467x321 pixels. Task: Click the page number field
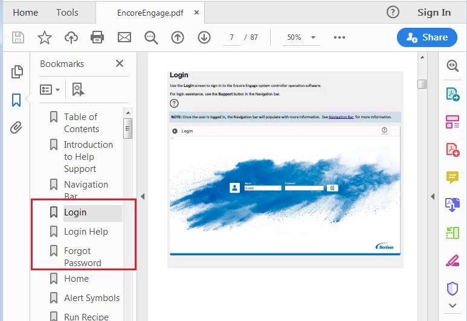pyautogui.click(x=232, y=37)
